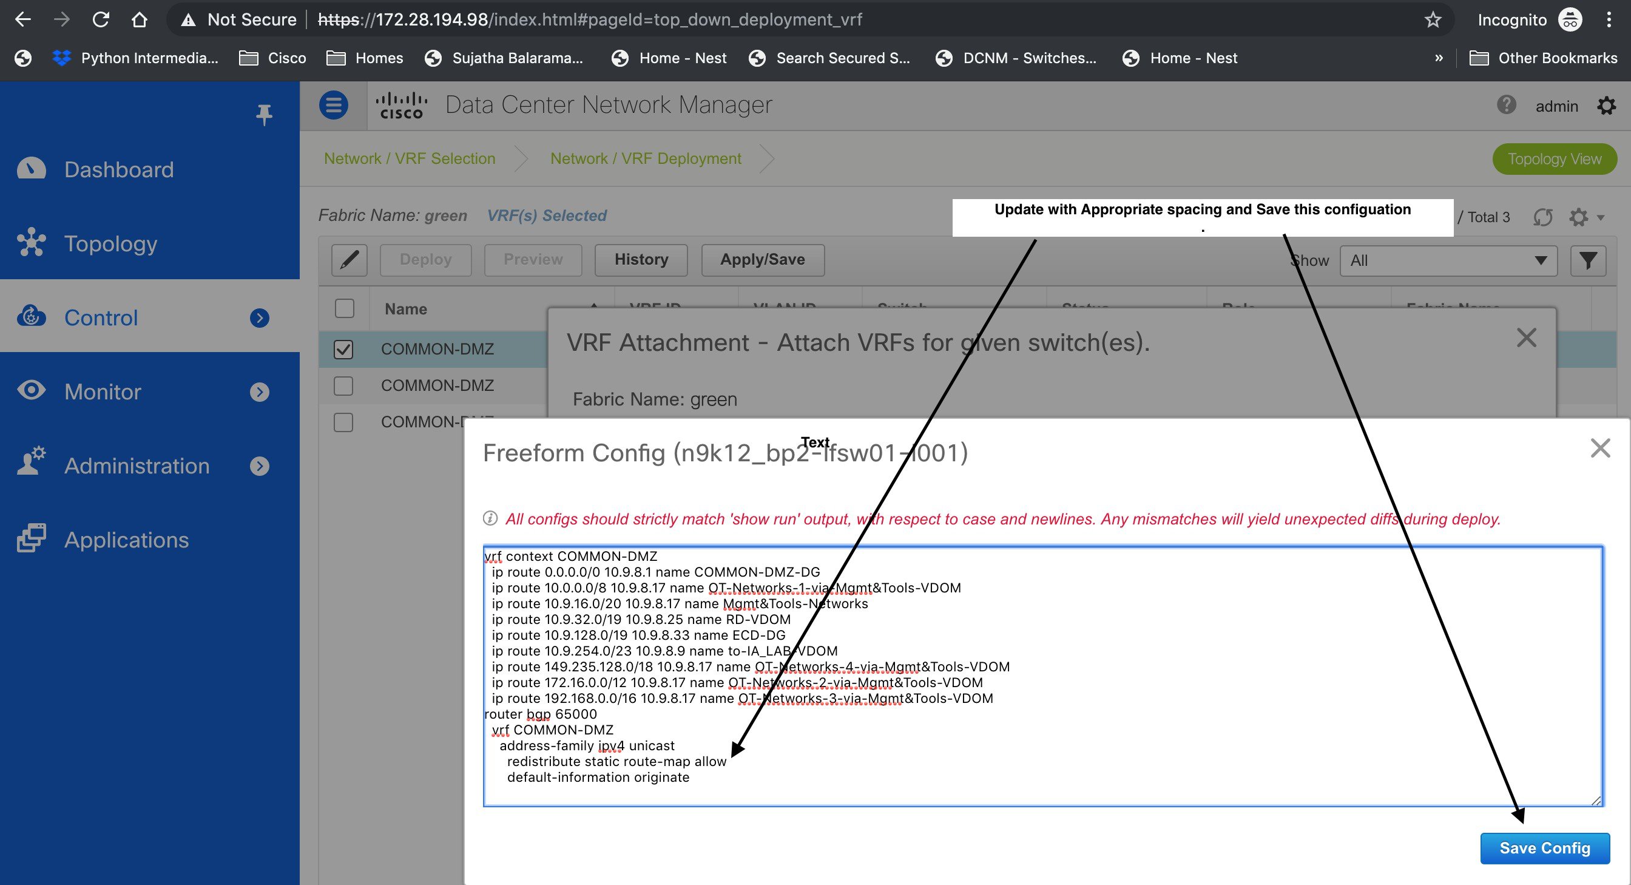This screenshot has width=1631, height=885.
Task: Check third COMMON-DMZ row checkbox
Action: (343, 422)
